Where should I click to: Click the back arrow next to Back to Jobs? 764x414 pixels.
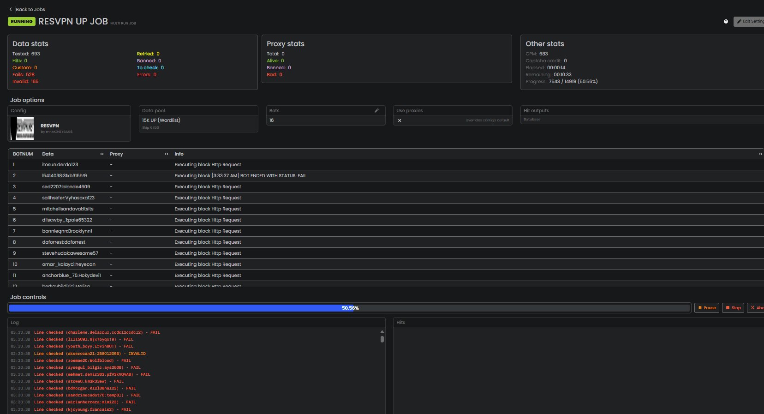[11, 9]
